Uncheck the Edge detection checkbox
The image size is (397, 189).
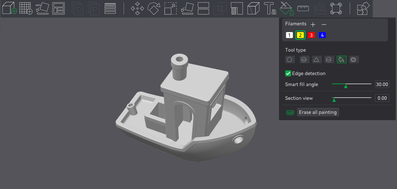[x=288, y=74]
